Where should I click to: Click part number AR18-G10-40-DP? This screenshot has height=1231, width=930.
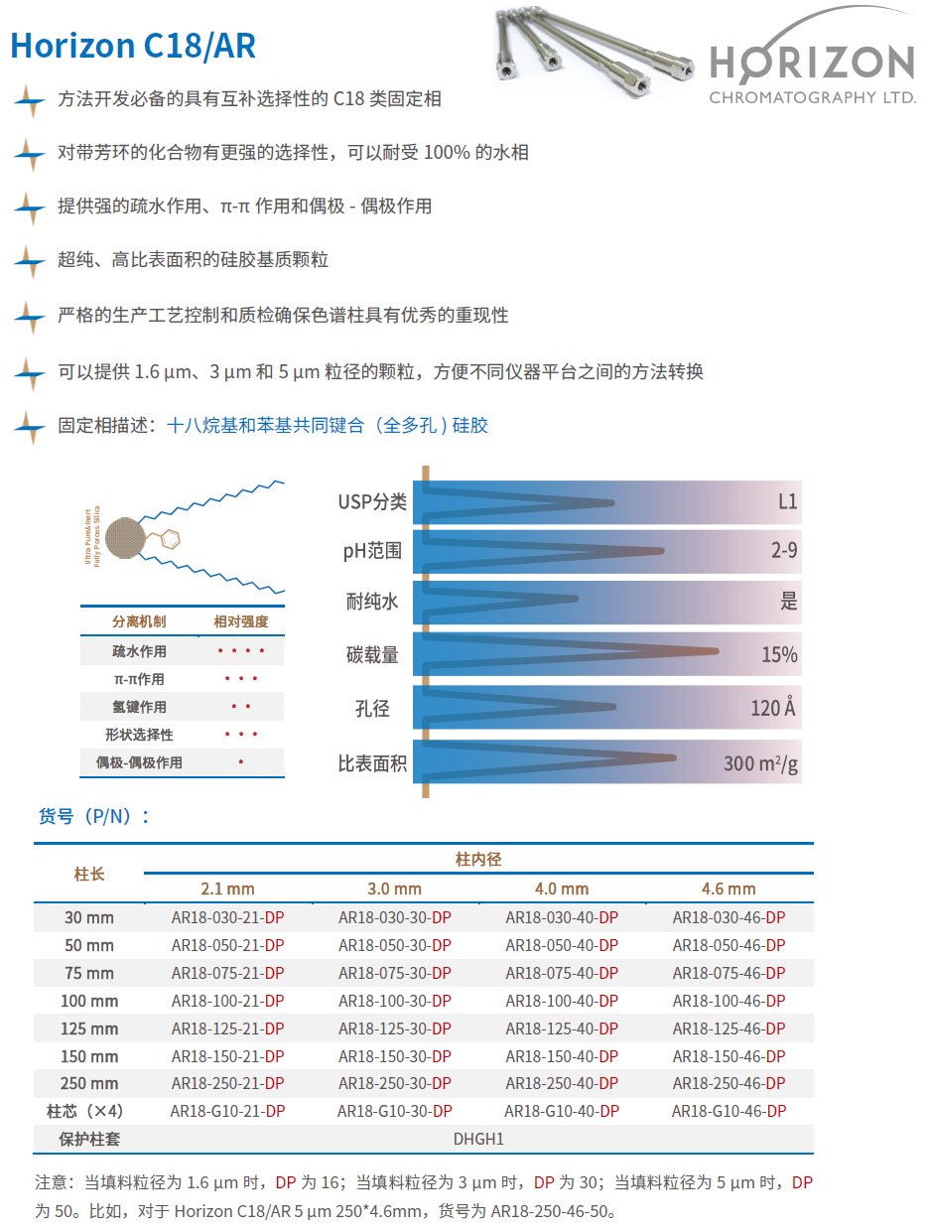pyautogui.click(x=561, y=1111)
